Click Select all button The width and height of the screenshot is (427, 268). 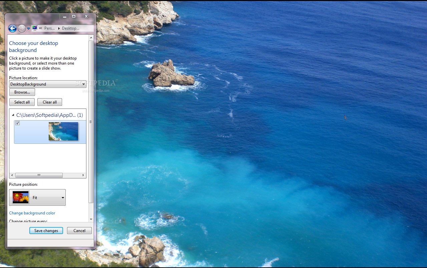[22, 102]
